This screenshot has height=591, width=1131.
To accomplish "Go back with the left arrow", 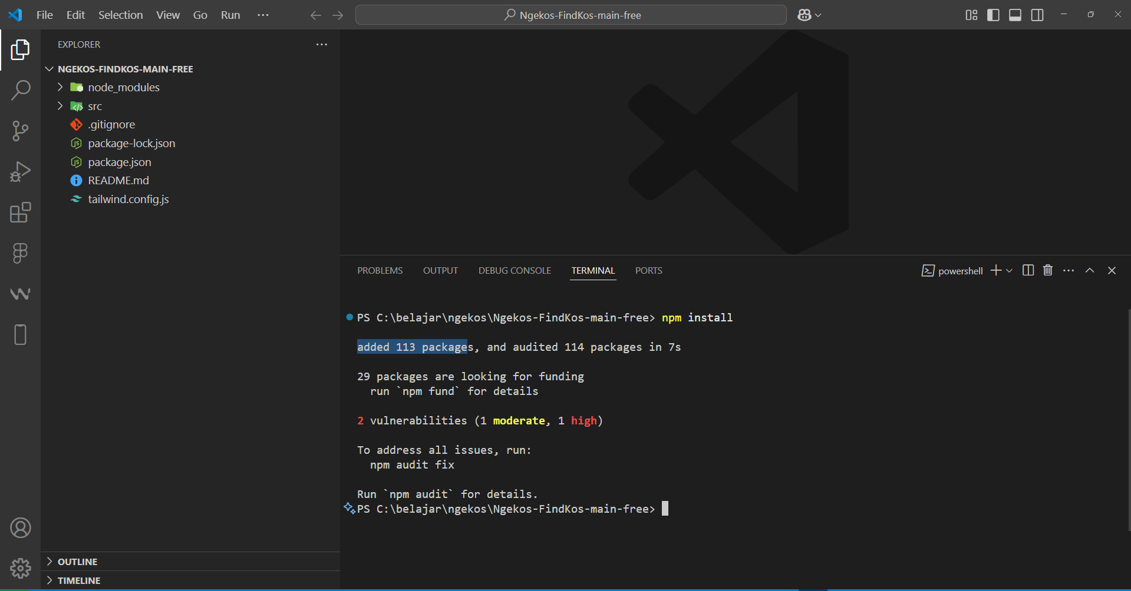I will (316, 15).
